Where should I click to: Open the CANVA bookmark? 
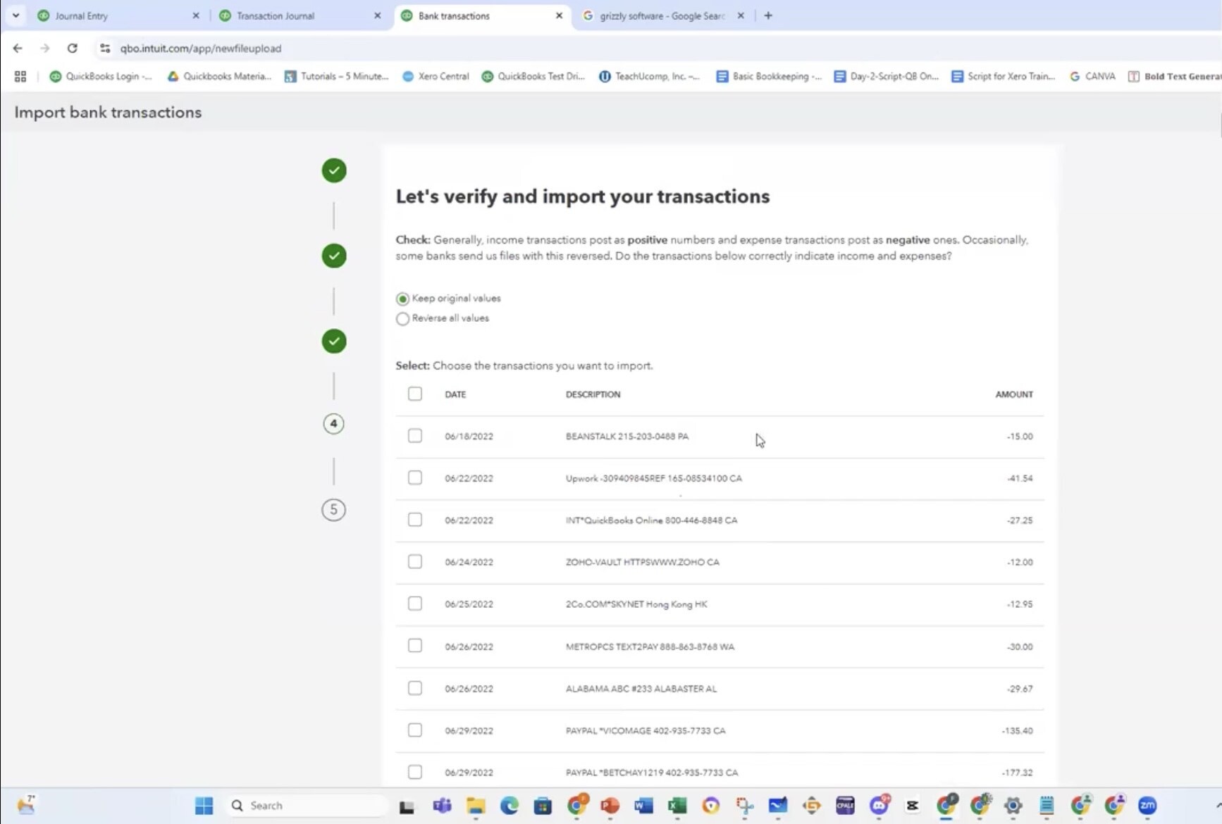pos(1092,76)
